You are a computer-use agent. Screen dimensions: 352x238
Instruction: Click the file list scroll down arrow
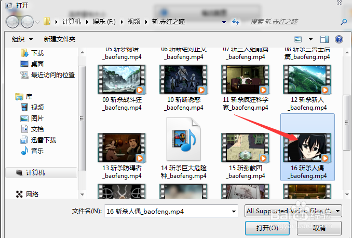[347, 195]
